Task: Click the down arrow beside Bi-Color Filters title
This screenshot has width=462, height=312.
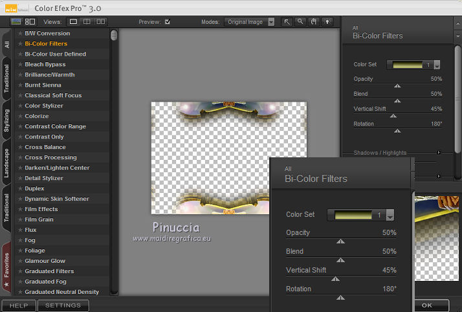Action: click(457, 36)
